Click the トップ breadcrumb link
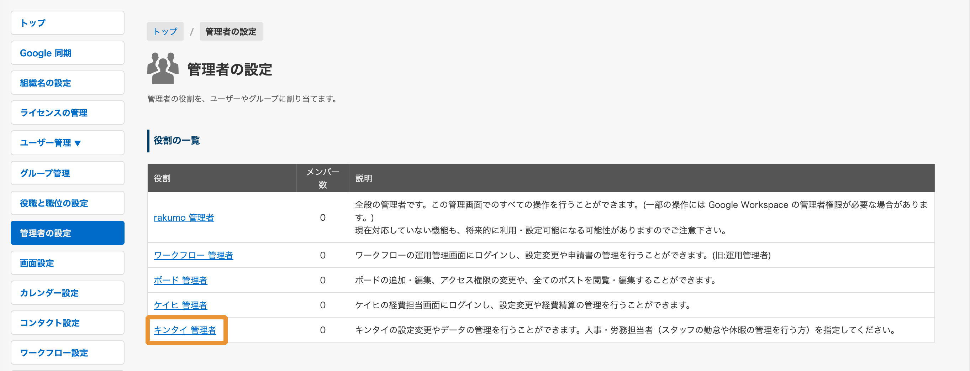 165,31
